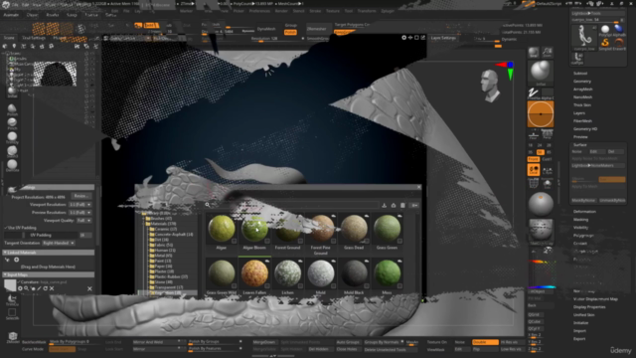Select the Algae material sphere
Viewport: 636px width, 358px height.
(x=222, y=228)
